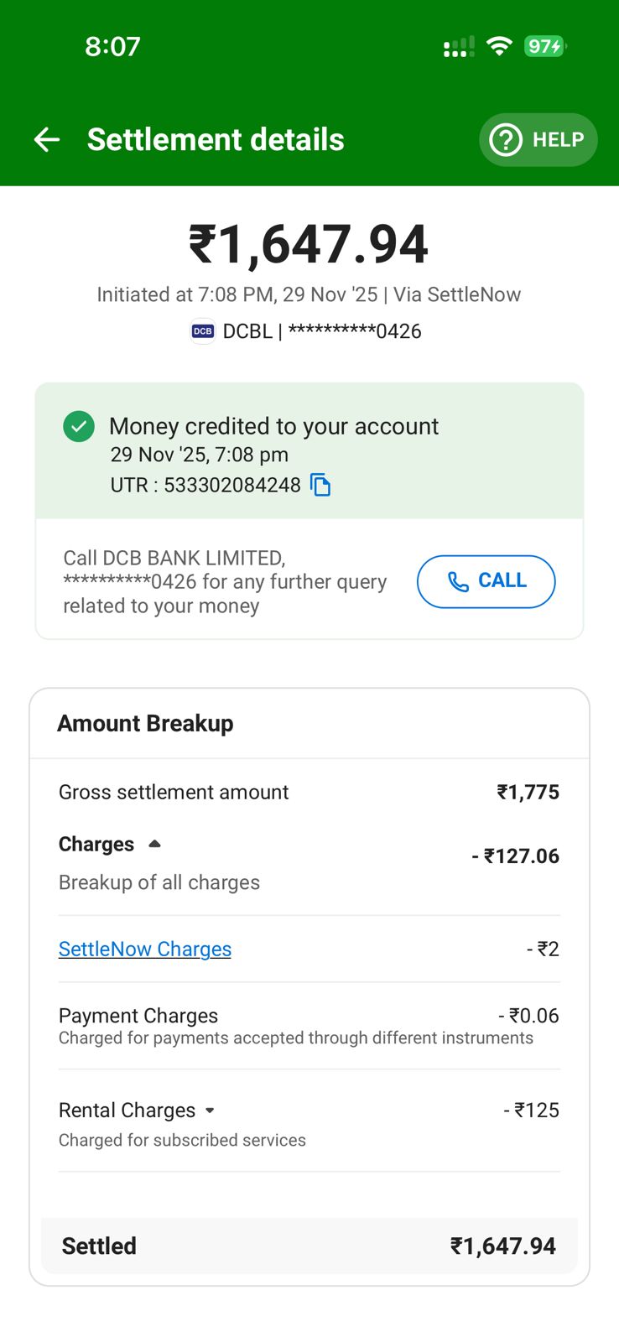
Task: Tap the Payment Charges row
Action: 309,1025
